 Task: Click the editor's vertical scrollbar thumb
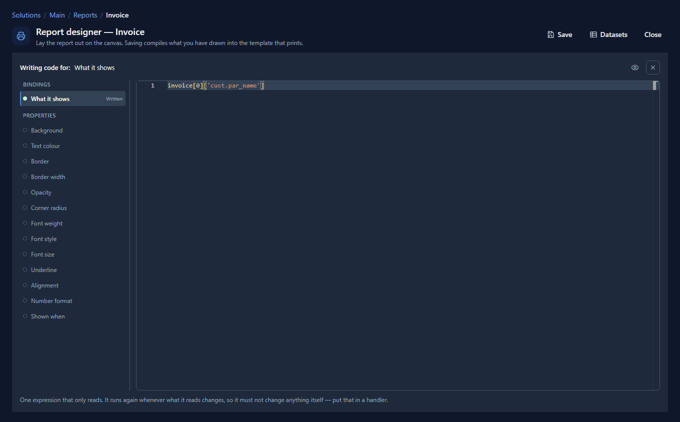654,85
